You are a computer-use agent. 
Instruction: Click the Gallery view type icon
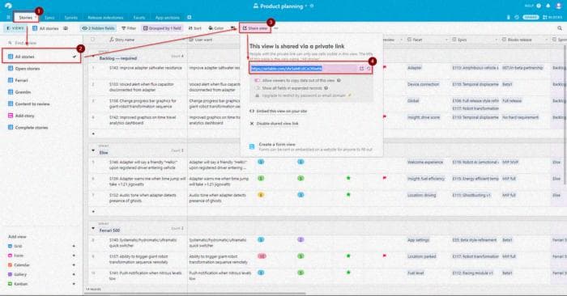10,274
